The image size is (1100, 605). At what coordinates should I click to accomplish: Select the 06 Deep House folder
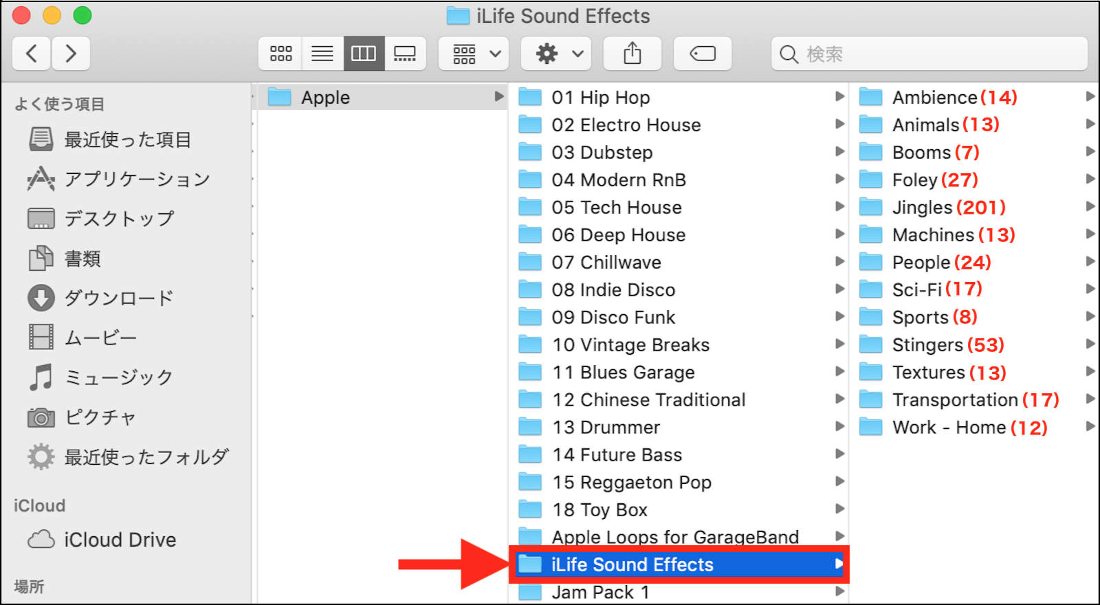point(679,234)
